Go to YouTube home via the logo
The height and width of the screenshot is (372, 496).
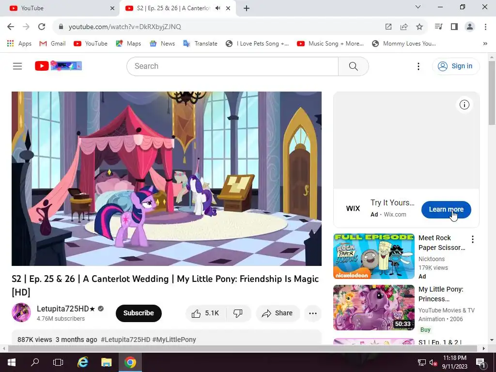(x=58, y=66)
